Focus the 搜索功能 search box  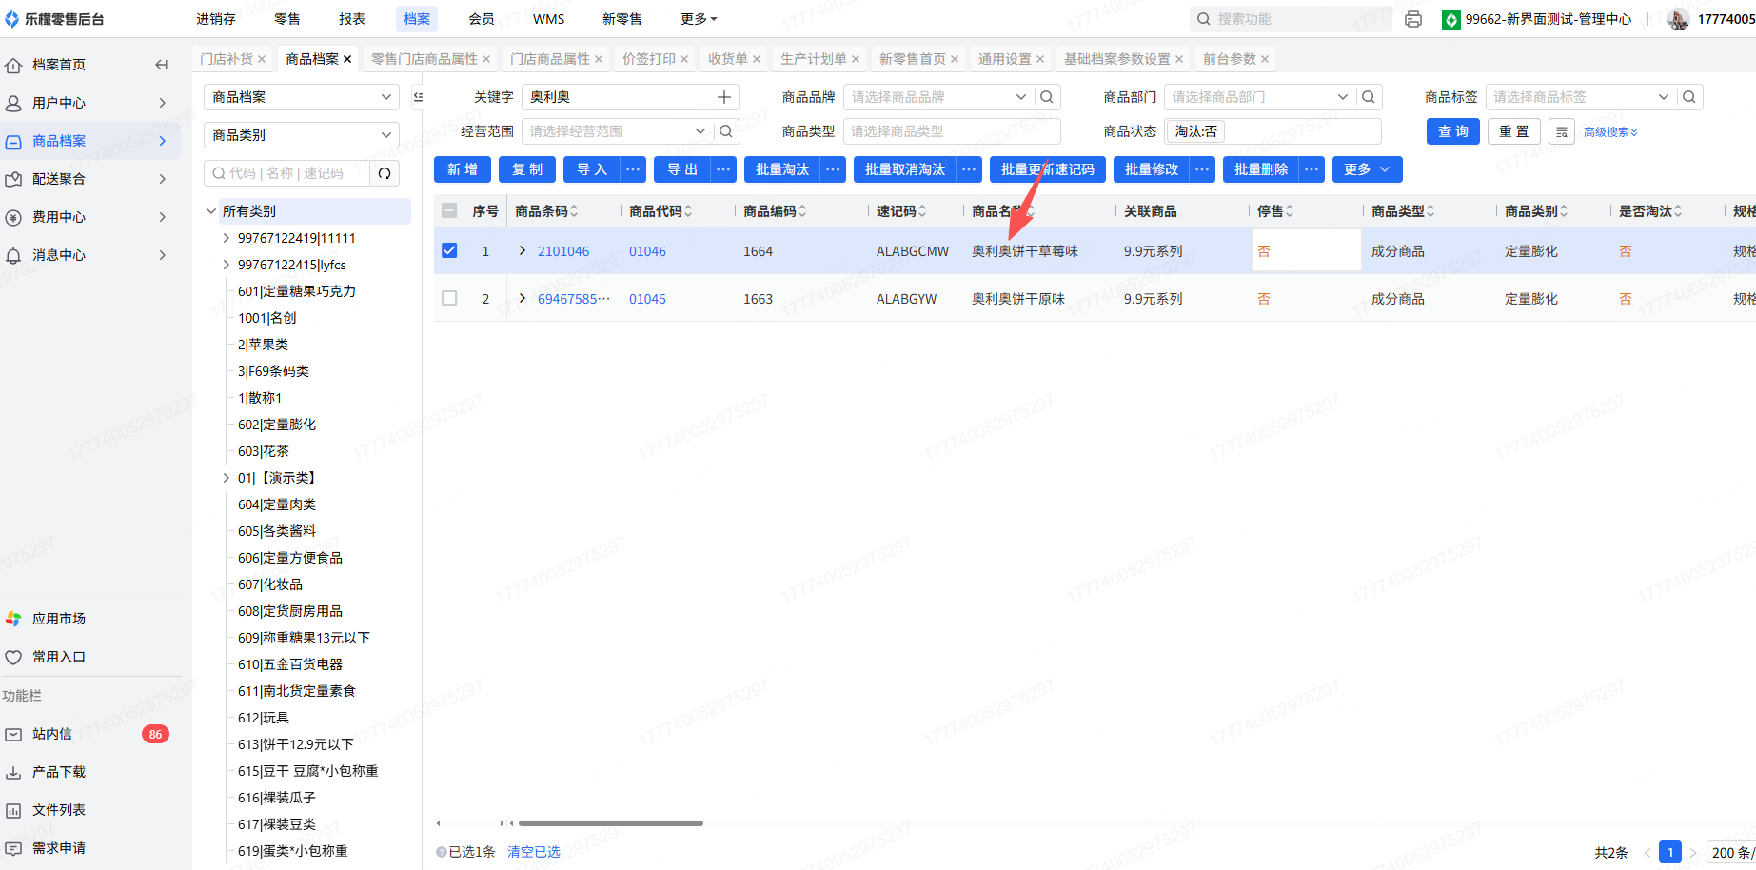tap(1291, 19)
